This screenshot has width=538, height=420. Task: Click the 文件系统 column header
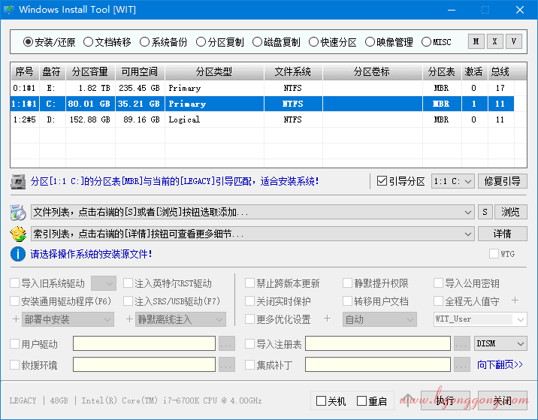point(293,71)
